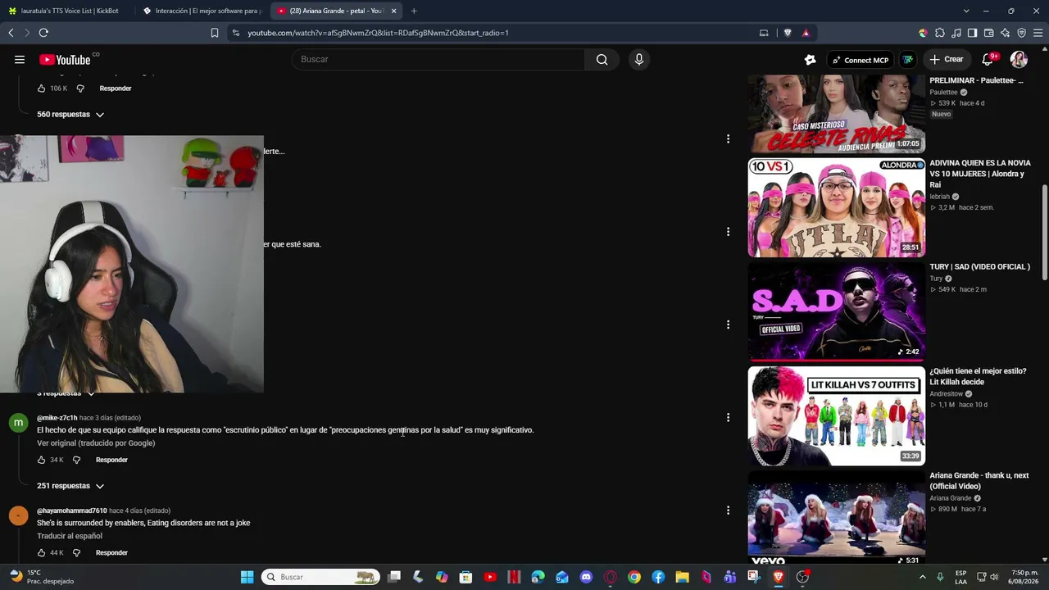Go to YouTube home via the logo
The height and width of the screenshot is (590, 1049).
pyautogui.click(x=66, y=60)
